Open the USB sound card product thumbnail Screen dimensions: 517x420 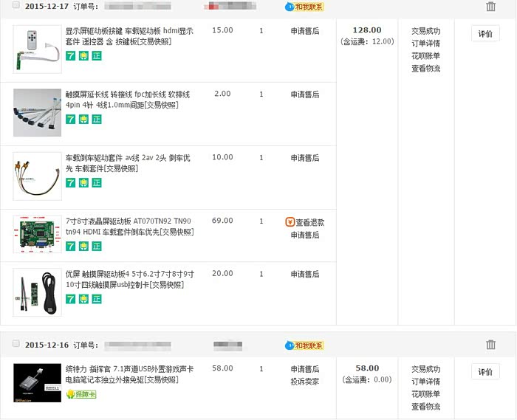[37, 382]
